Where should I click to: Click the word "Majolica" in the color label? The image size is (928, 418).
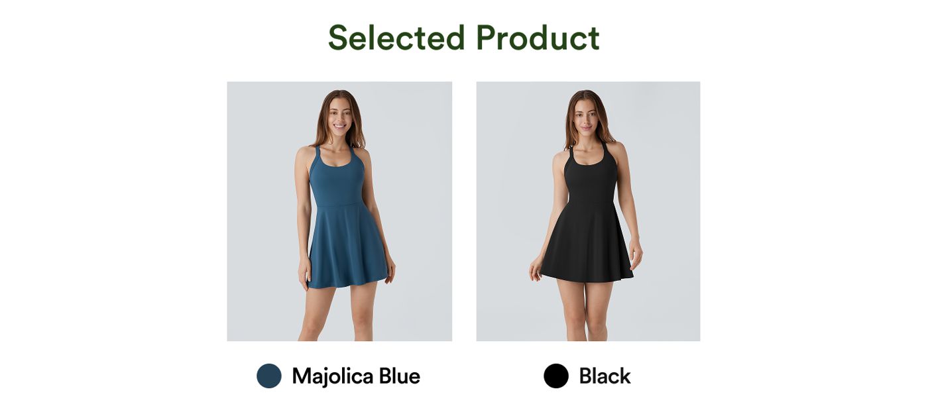click(x=332, y=376)
